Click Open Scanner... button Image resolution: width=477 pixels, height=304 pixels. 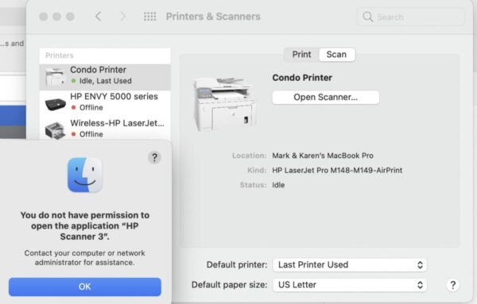(x=325, y=97)
